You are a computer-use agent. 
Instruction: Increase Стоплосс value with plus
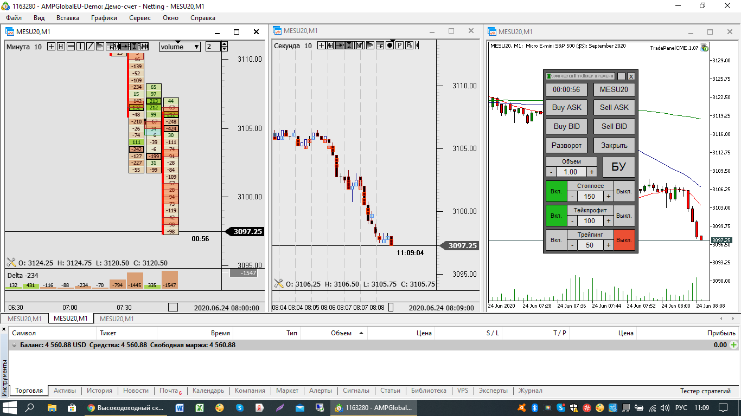click(609, 196)
